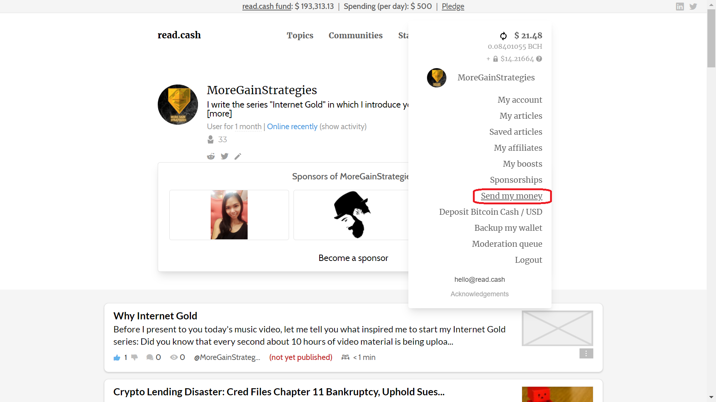This screenshot has width=716, height=402.
Task: Open the Why Internet Gold article title
Action: click(x=155, y=316)
